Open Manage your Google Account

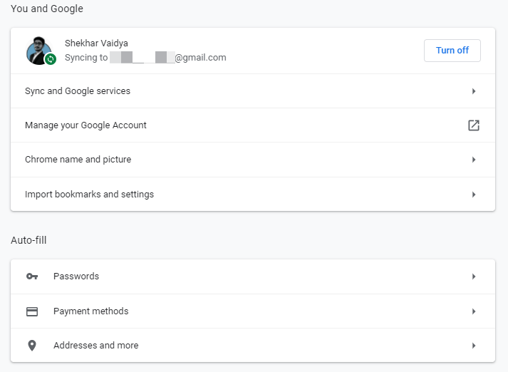pos(253,125)
